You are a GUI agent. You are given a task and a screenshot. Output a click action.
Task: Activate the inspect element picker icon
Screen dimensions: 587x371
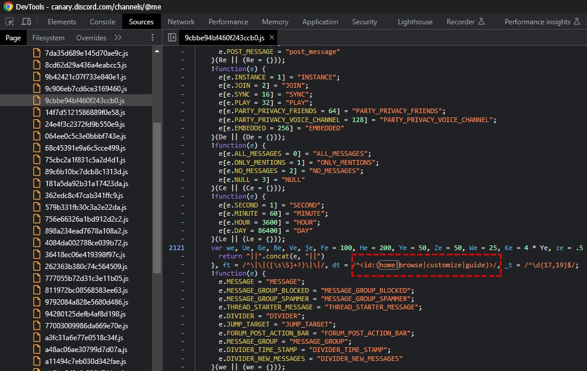(x=9, y=22)
